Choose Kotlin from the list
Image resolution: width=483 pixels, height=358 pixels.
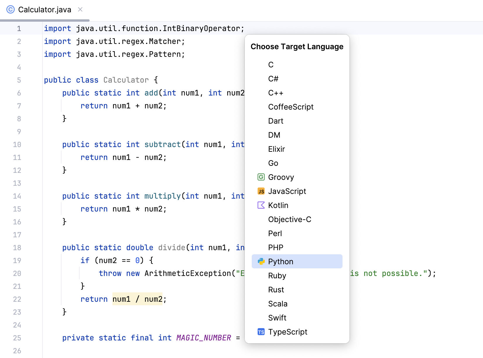(x=297, y=205)
